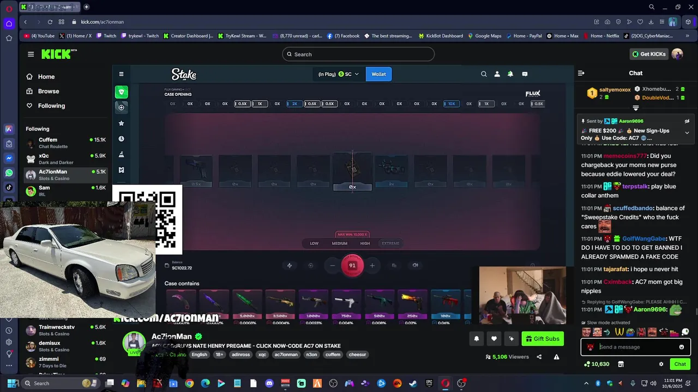This screenshot has height=392, width=698.
Task: Open Trainwreckstv channel in sidebar
Action: click(65, 330)
